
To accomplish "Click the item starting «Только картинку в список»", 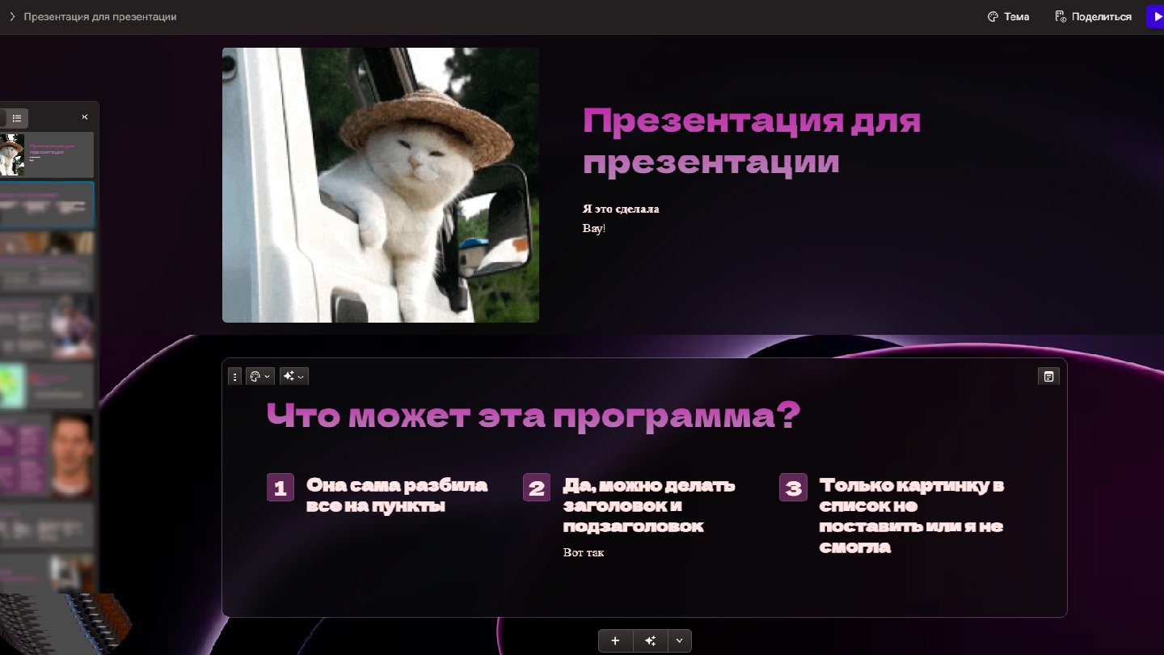I will pos(912,516).
